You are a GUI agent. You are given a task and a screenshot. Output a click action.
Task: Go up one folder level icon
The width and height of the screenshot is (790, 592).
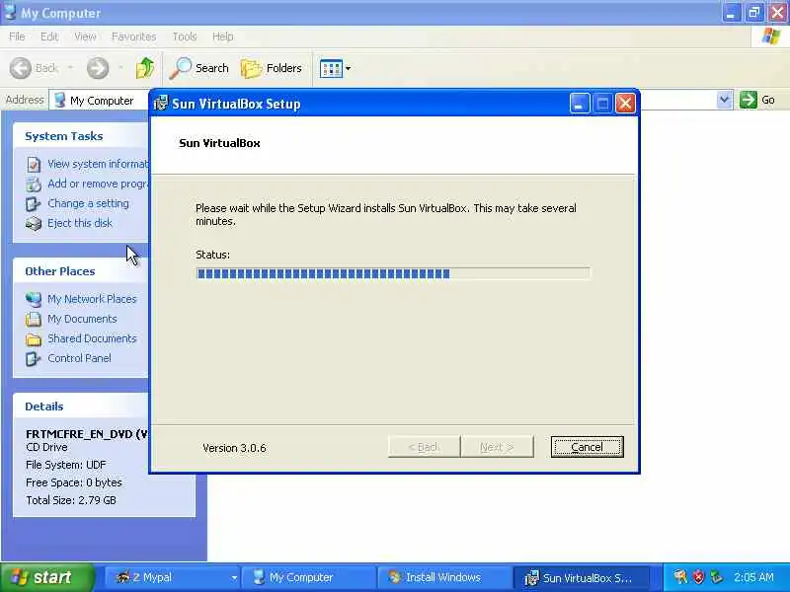(144, 68)
